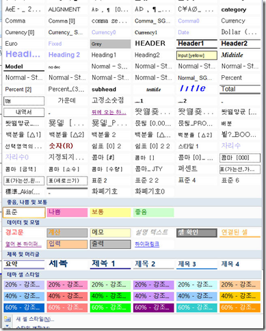Apply the green 좋음 style
Screen dimensions: 266x331
(x=153, y=213)
